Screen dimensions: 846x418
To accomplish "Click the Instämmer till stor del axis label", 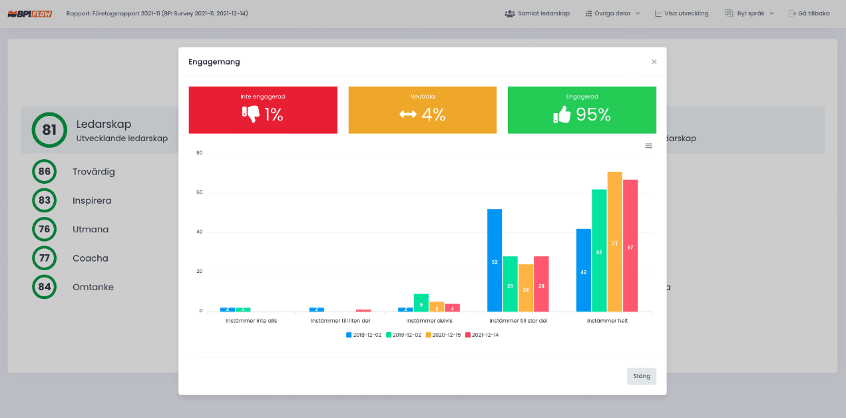I will [519, 321].
